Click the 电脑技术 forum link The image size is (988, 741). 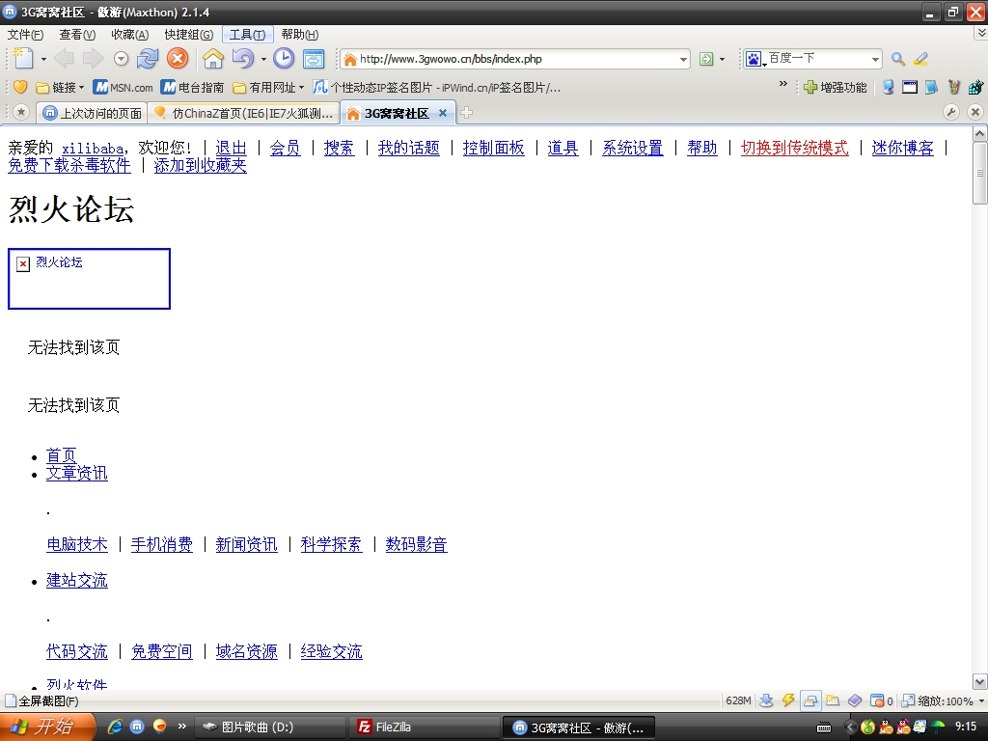click(x=77, y=544)
